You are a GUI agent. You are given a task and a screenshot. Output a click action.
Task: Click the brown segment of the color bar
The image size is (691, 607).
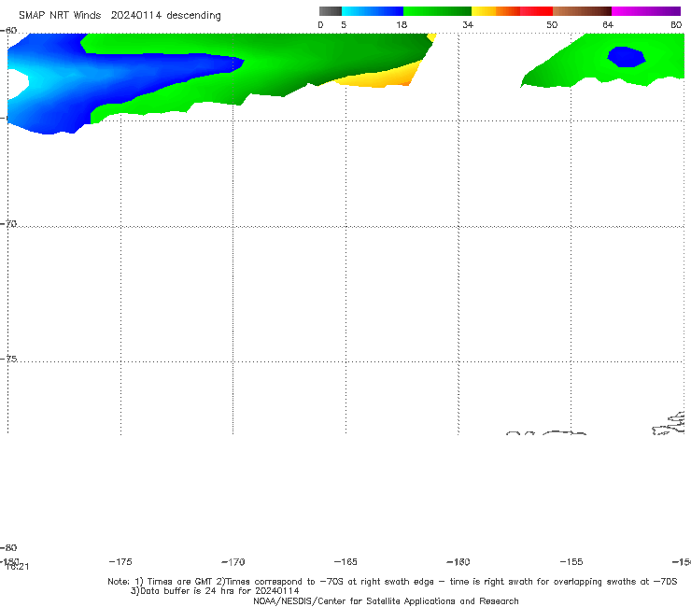[582, 11]
